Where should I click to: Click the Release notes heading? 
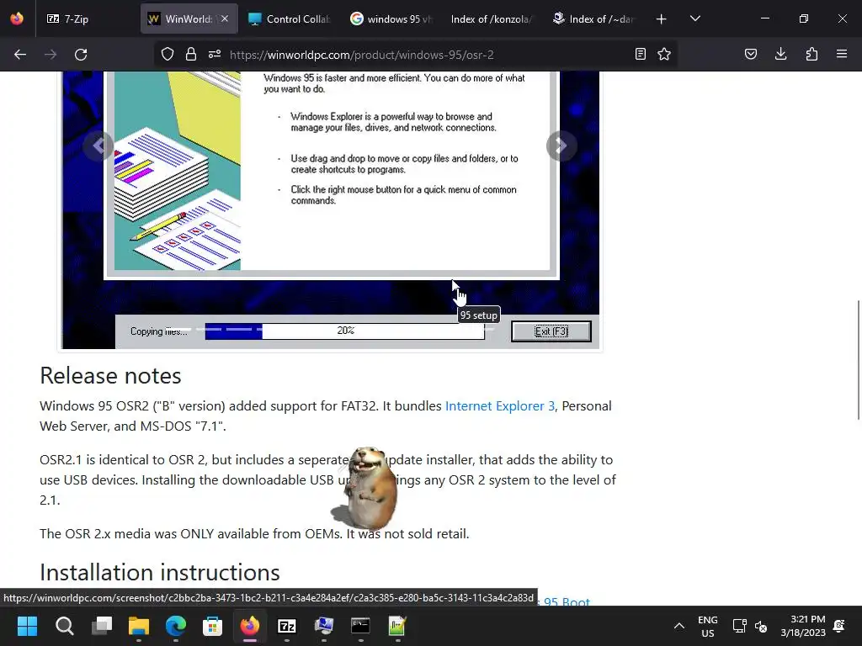pos(110,376)
